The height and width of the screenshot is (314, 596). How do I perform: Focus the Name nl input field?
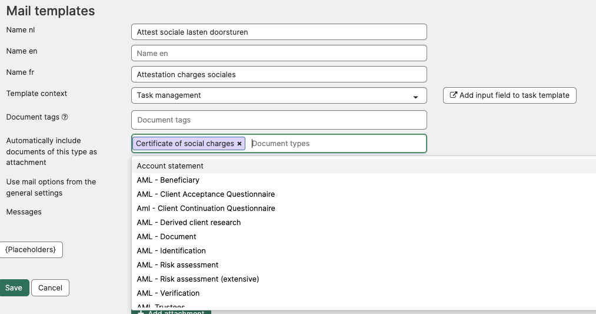coord(279,32)
